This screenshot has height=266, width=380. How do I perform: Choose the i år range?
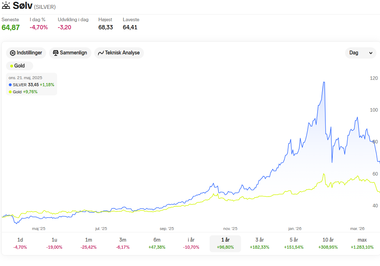point(191,243)
